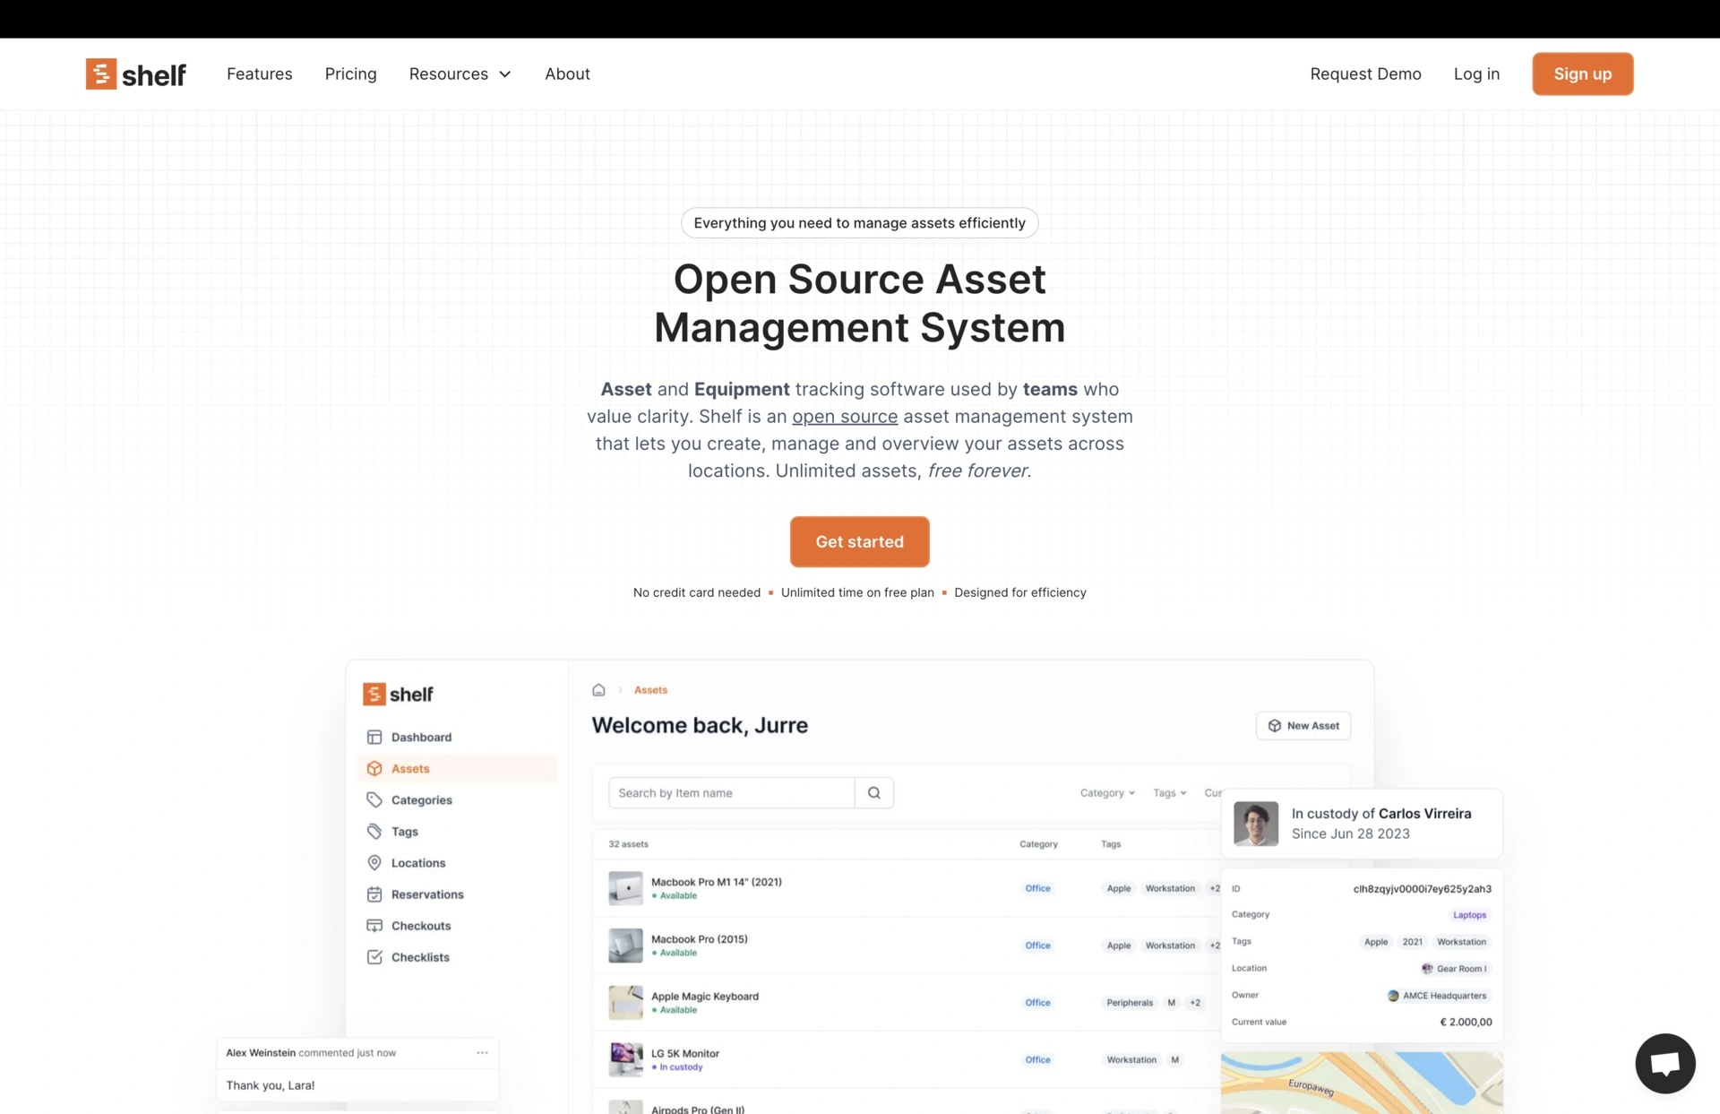Open the Category filter dropdown

1106,792
